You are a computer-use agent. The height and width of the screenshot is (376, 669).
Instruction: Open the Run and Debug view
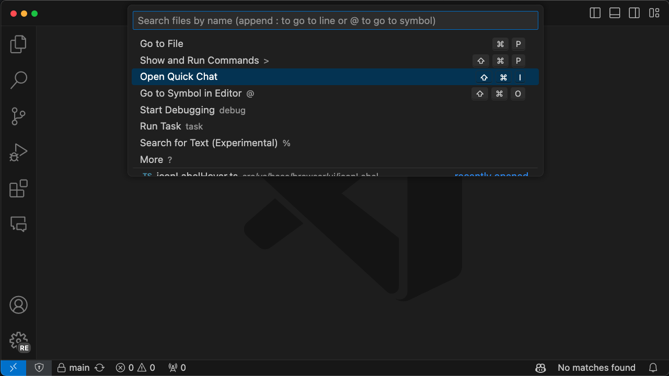(18, 152)
